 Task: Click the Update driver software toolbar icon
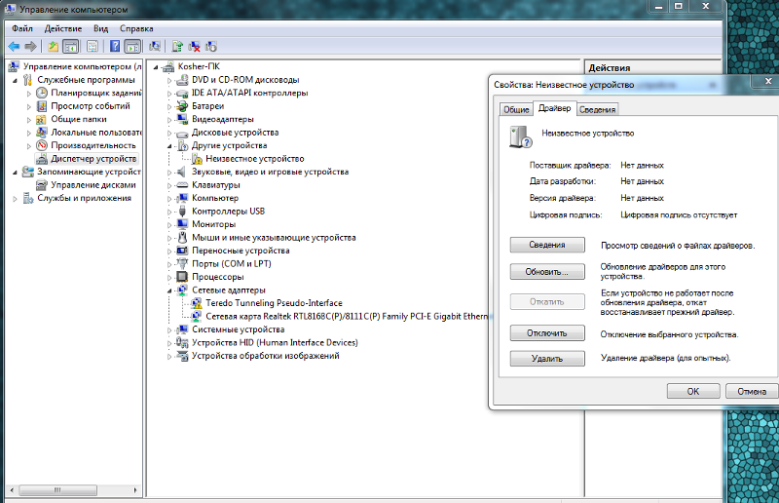[x=177, y=47]
